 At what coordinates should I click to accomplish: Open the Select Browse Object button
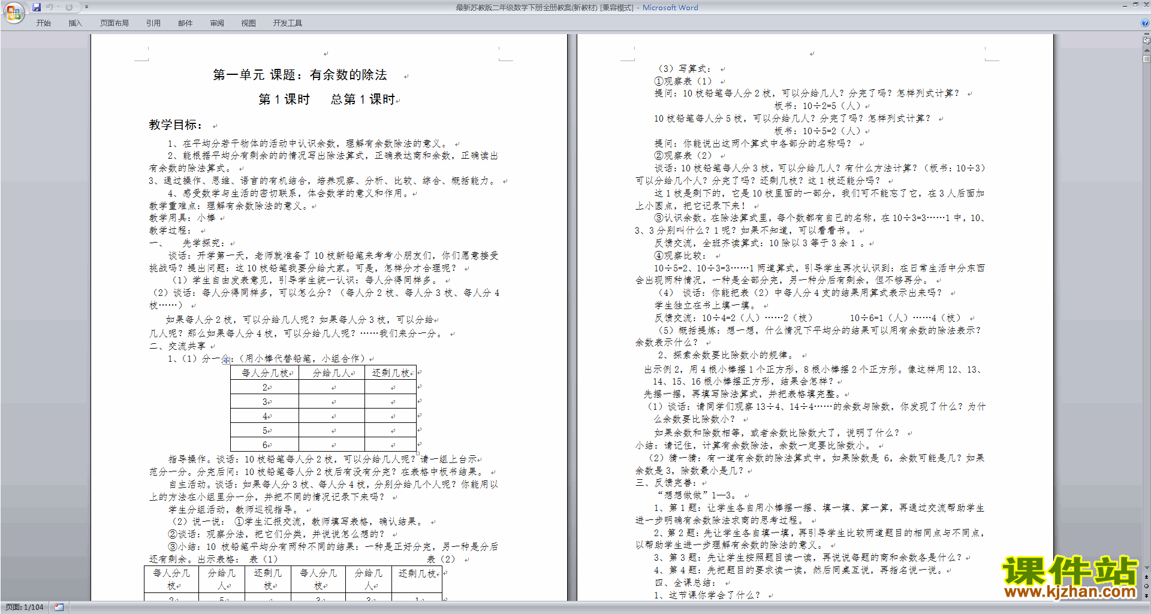[x=1146, y=586]
